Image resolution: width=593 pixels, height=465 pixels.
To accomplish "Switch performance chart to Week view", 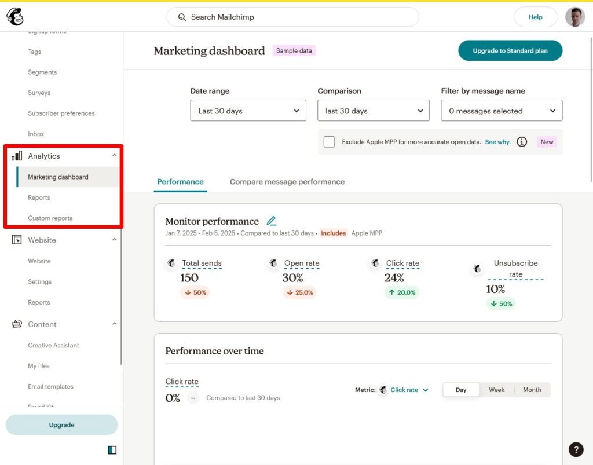I will [x=496, y=390].
